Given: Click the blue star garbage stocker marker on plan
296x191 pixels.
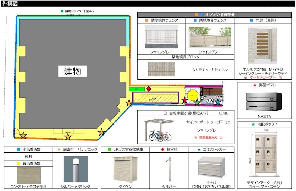Looking at the screenshot, I should 218,101.
